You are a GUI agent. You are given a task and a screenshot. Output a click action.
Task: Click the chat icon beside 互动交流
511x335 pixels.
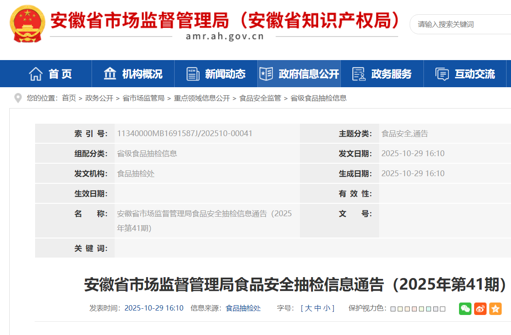click(442, 74)
